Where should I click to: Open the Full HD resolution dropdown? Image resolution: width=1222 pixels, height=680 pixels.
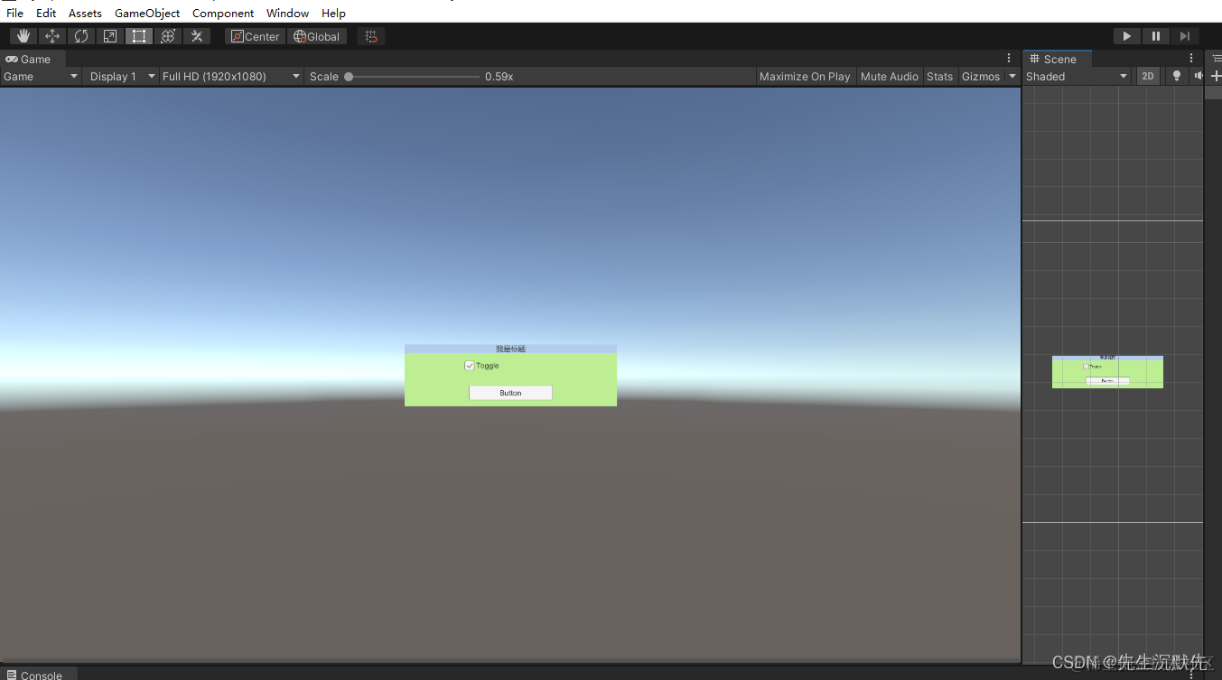click(x=231, y=77)
